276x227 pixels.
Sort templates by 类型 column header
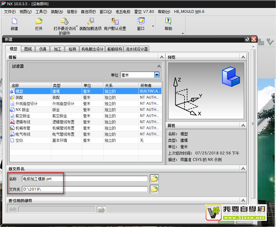[x=66, y=85]
